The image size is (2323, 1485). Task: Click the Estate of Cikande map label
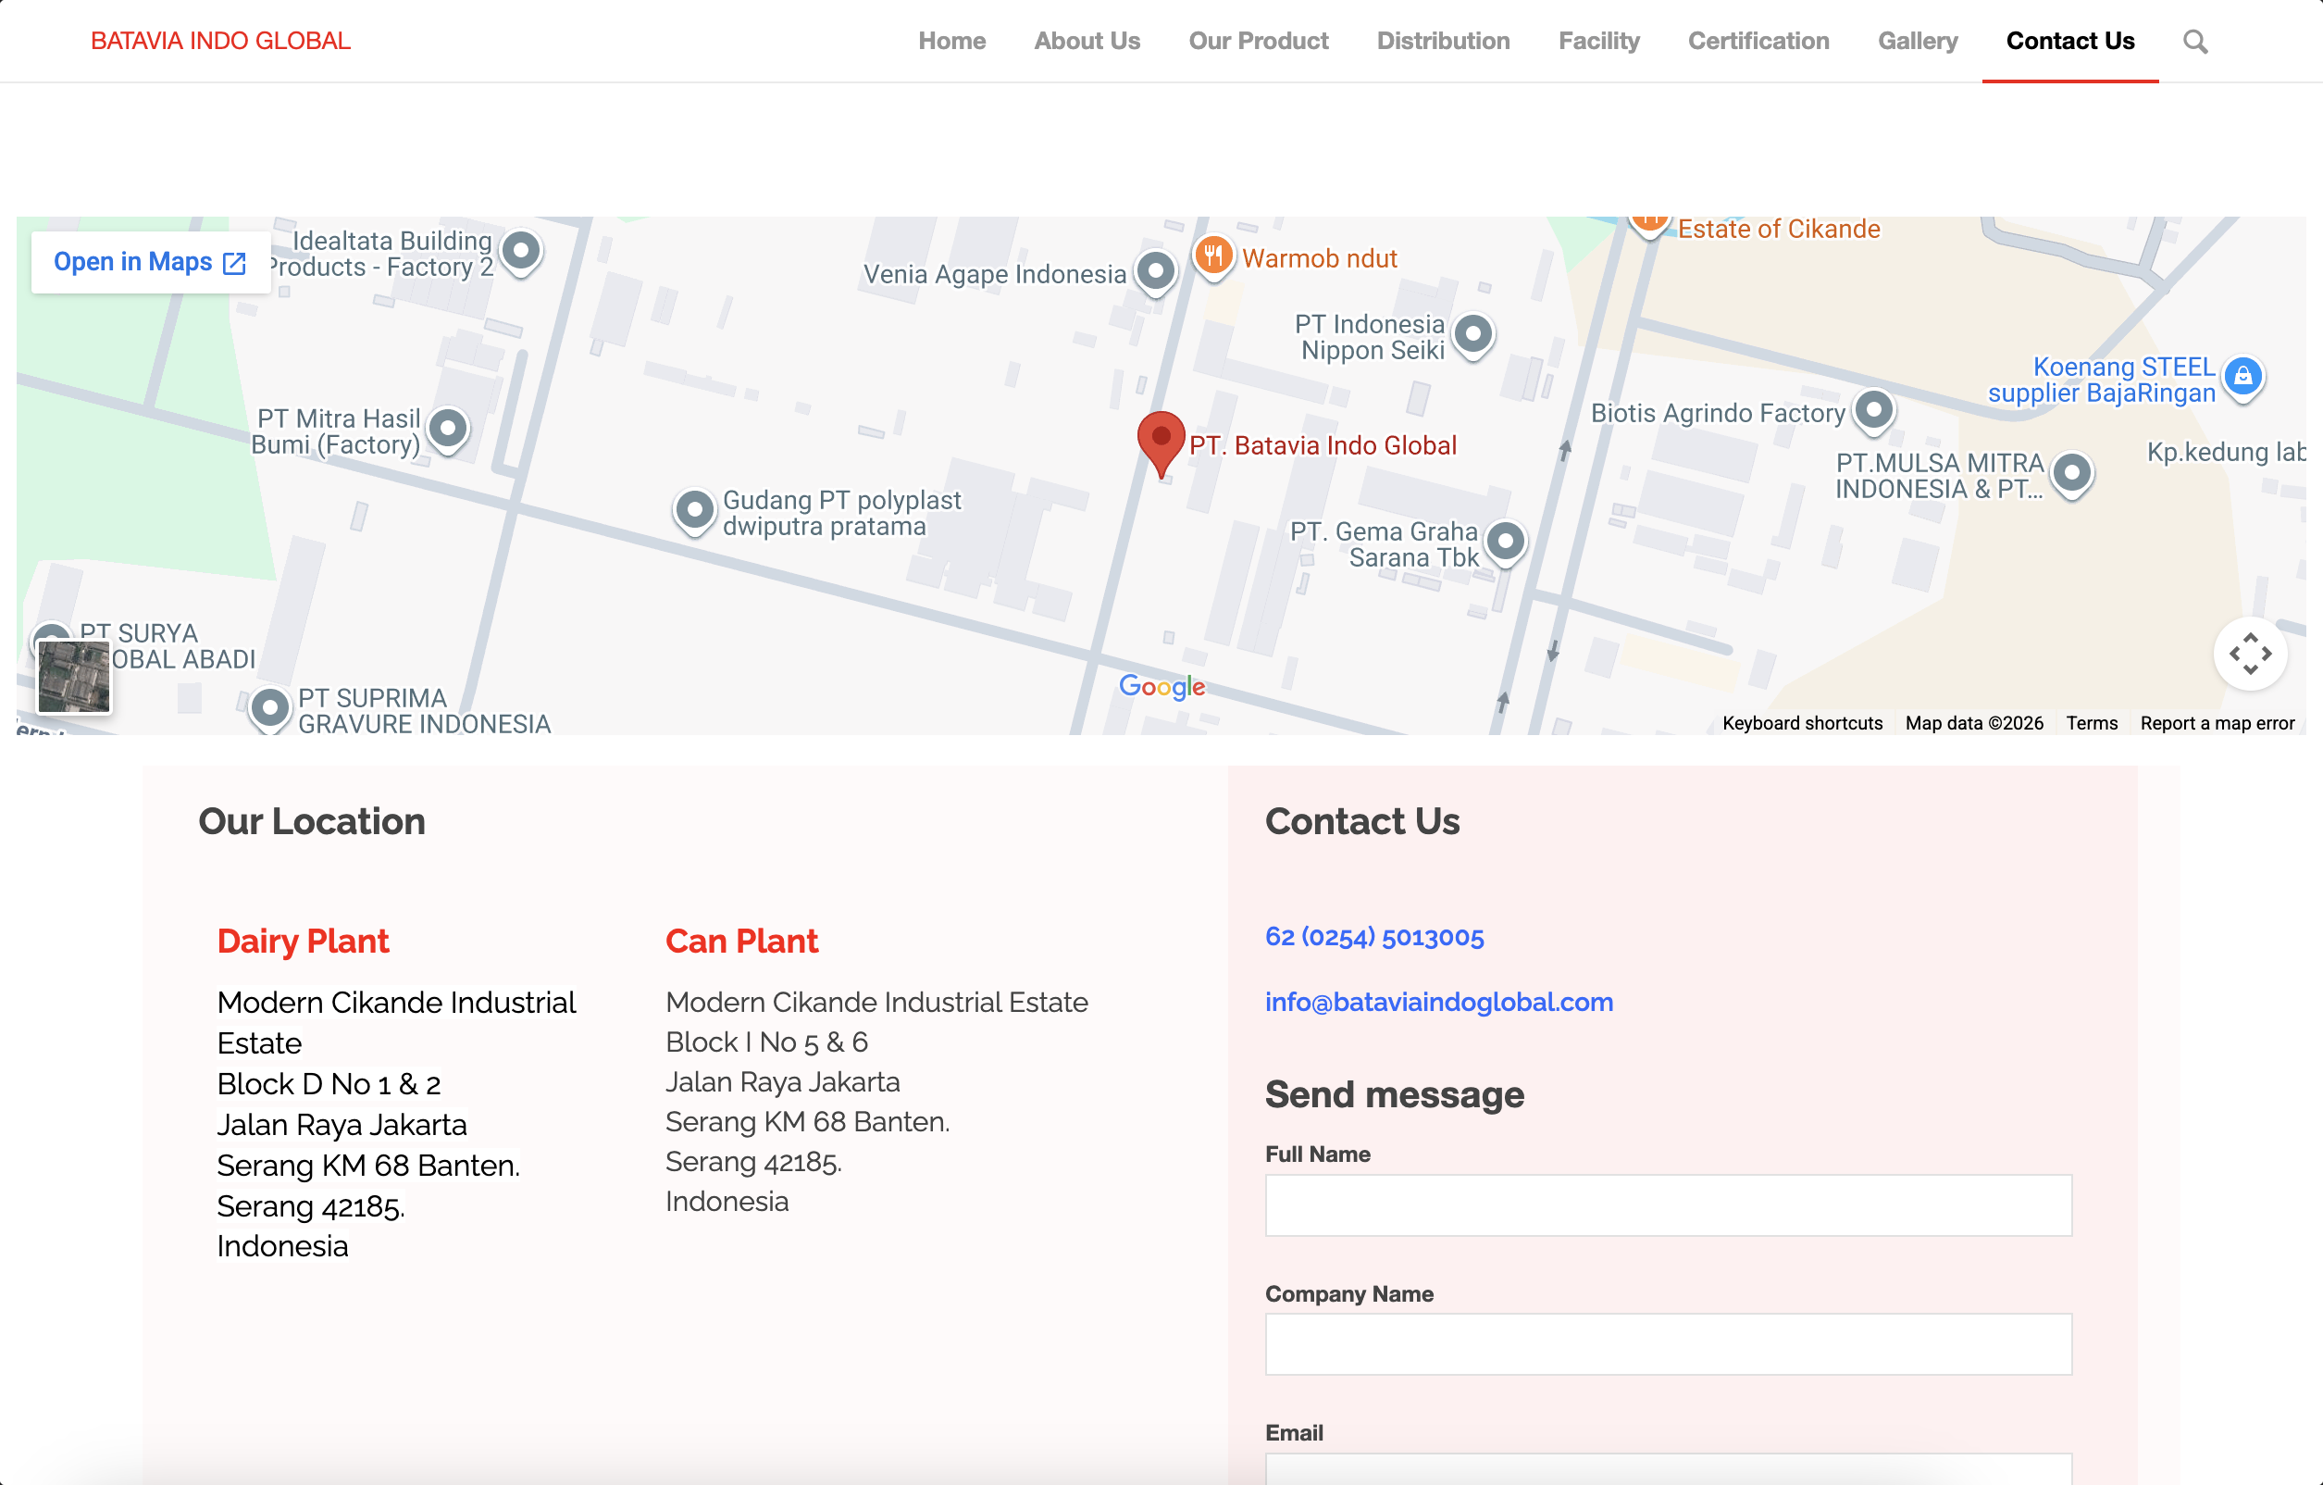1779,229
